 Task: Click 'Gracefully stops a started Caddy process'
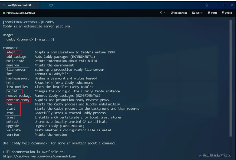[70, 113]
